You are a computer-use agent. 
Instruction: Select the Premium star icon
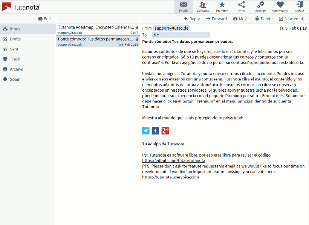[x=222, y=6]
